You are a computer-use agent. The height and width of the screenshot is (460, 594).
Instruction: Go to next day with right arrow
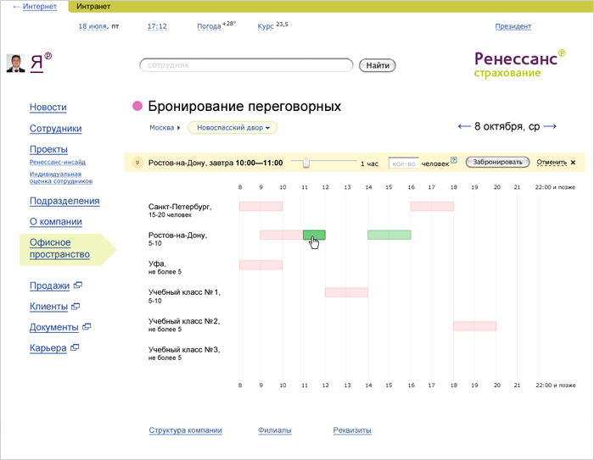550,126
